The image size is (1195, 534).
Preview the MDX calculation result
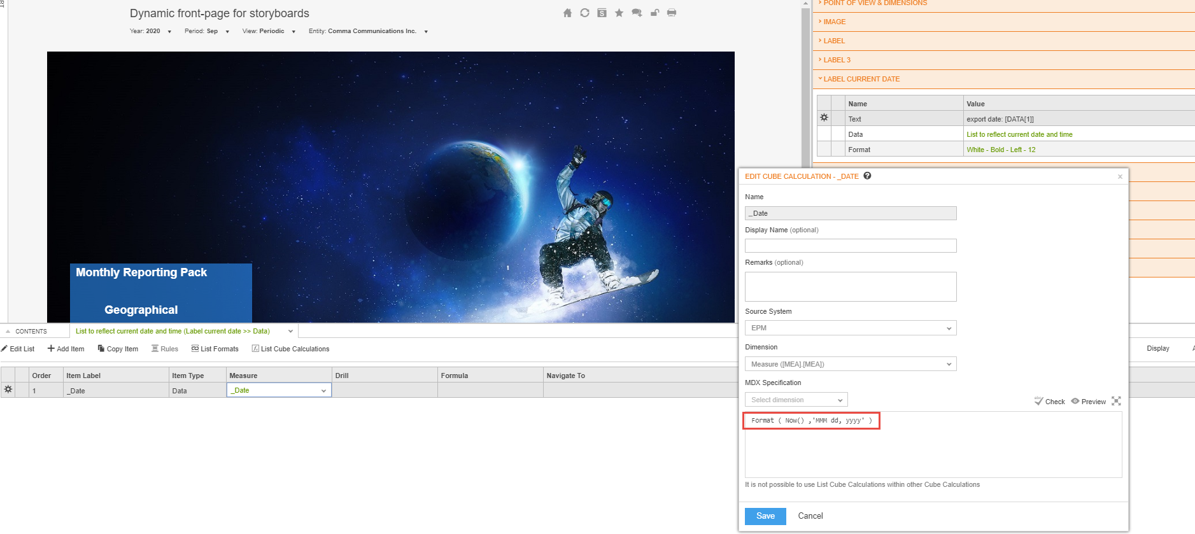coord(1089,402)
